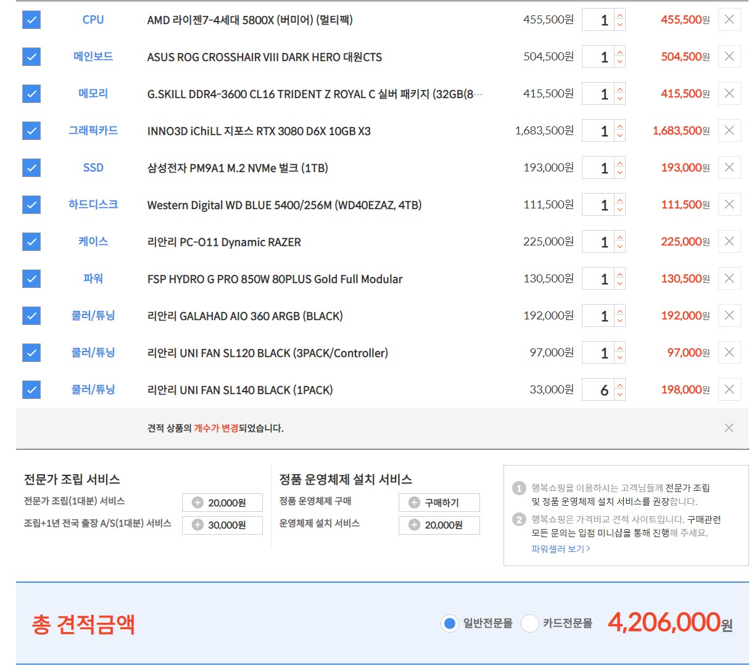Click 구매하기 for 정품 운영체제
Screen dimensions: 754x666
(x=439, y=503)
